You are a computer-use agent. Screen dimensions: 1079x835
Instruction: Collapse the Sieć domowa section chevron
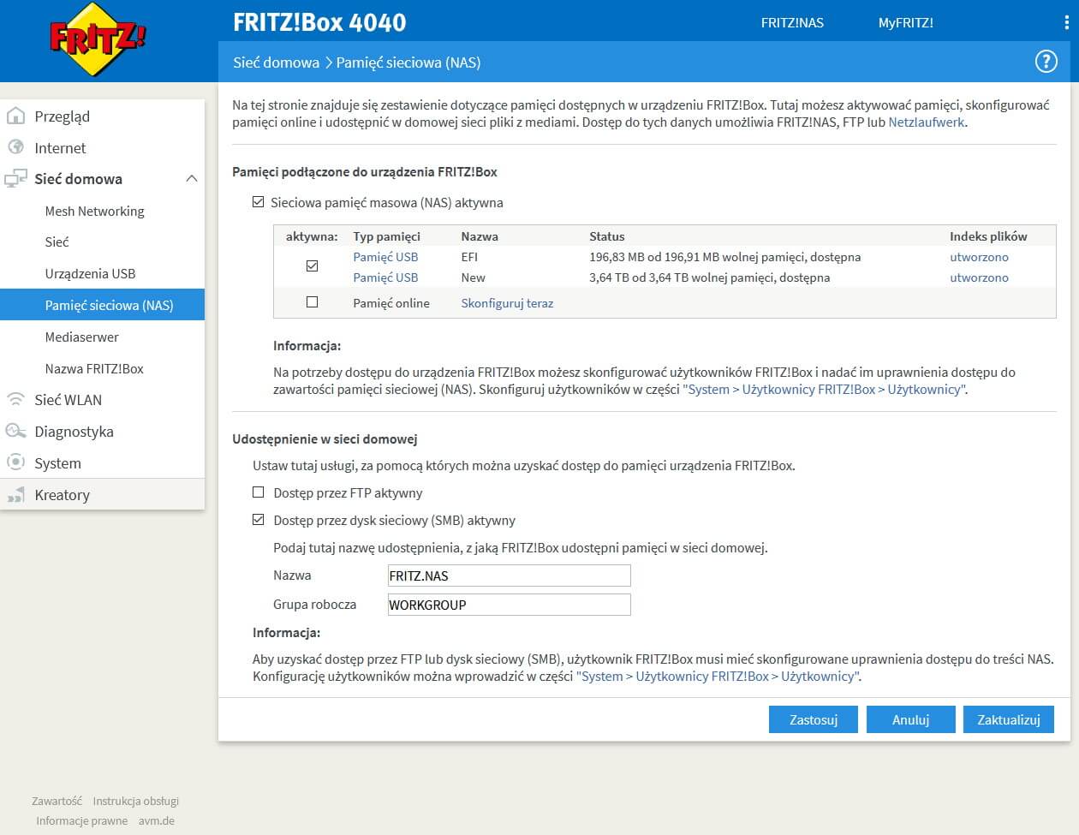(x=193, y=178)
